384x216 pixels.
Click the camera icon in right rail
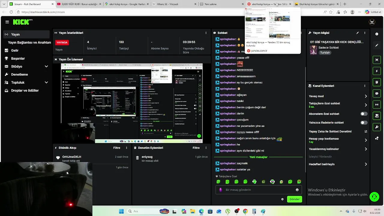tap(377, 116)
